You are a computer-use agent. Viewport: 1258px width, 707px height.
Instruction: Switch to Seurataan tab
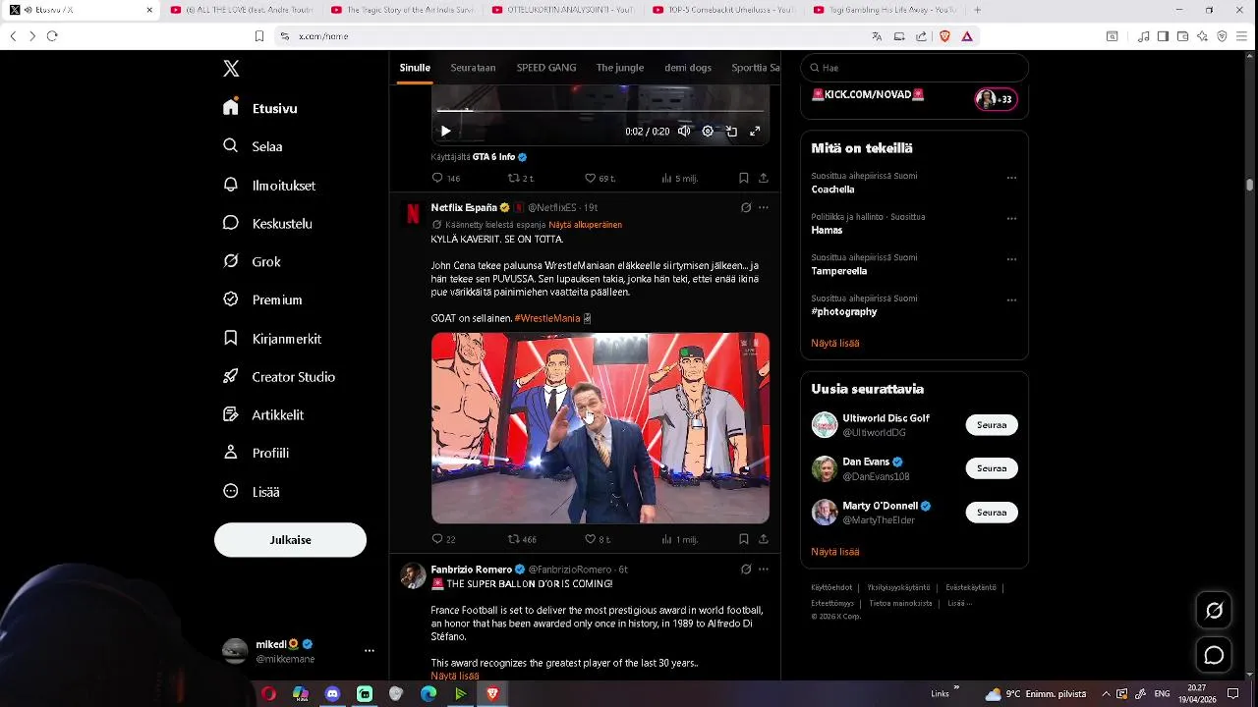click(x=473, y=68)
